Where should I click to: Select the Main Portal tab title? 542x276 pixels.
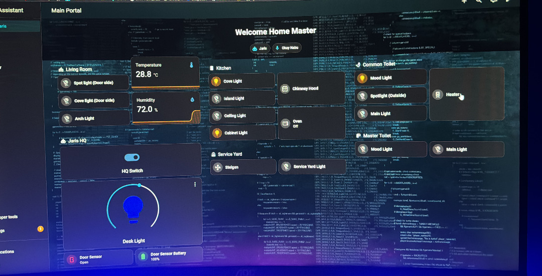[66, 11]
